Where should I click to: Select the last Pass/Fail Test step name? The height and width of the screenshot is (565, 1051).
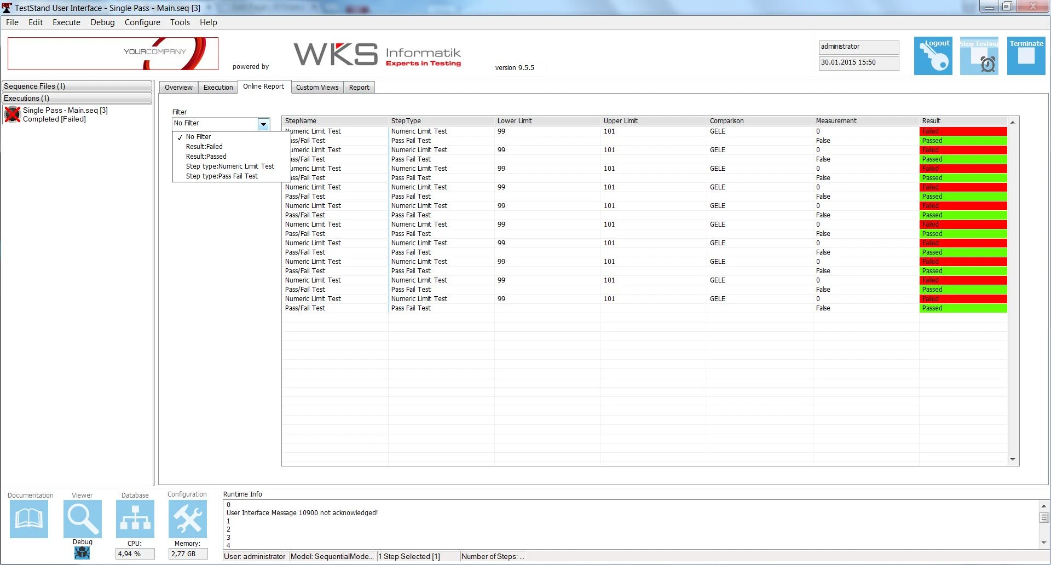click(x=305, y=308)
